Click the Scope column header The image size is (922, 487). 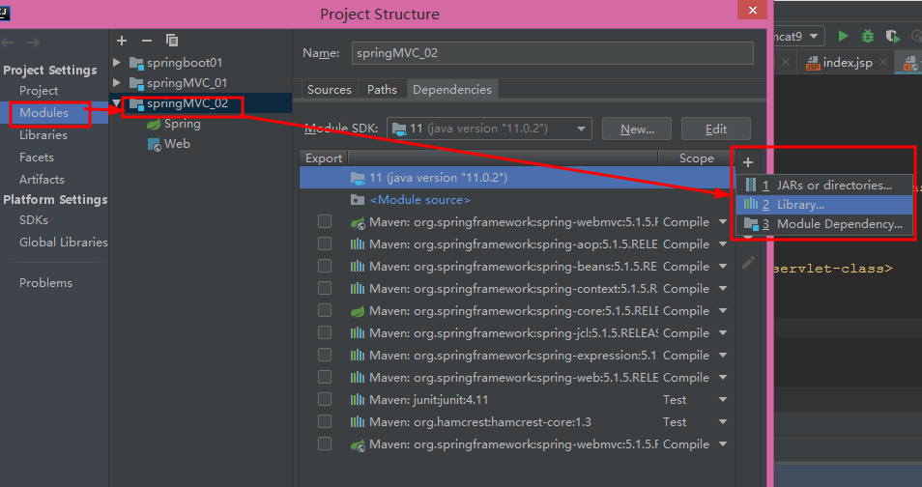(x=696, y=158)
